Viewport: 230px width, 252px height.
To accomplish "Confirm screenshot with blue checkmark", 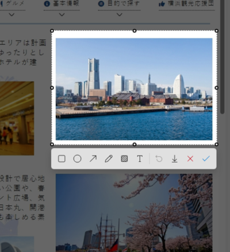I will pyautogui.click(x=206, y=158).
